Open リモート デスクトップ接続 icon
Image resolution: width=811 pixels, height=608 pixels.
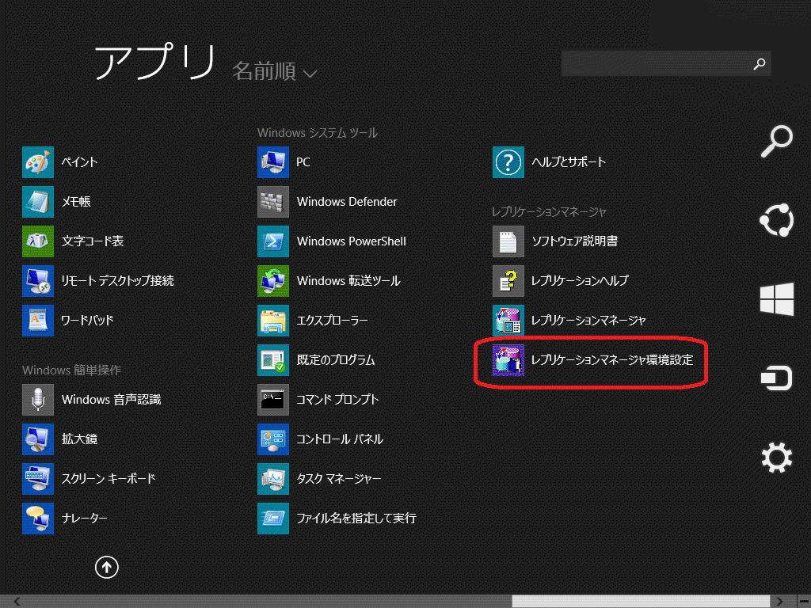38,281
